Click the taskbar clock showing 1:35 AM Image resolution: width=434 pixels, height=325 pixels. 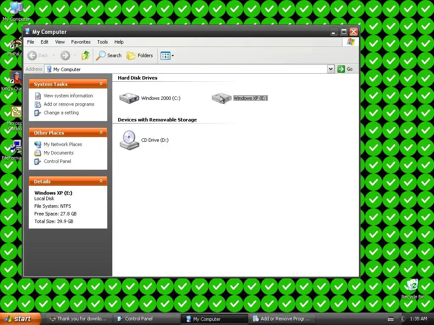tap(418, 319)
